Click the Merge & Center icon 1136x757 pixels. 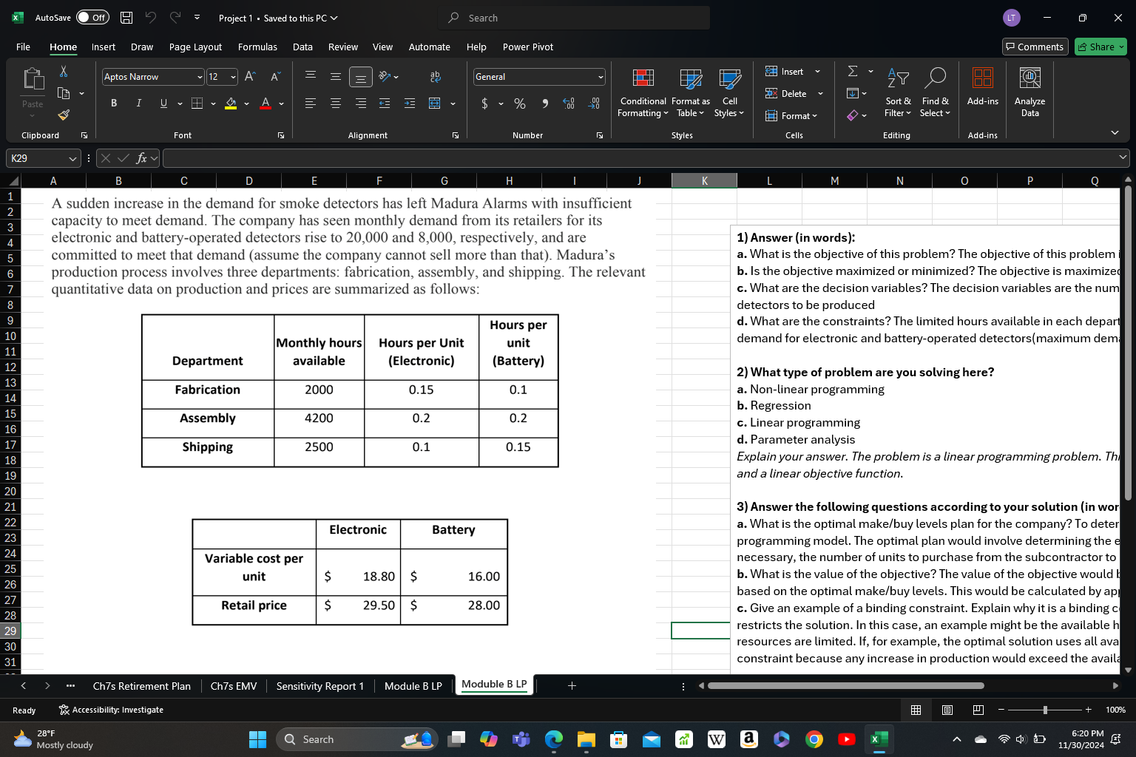(x=435, y=103)
